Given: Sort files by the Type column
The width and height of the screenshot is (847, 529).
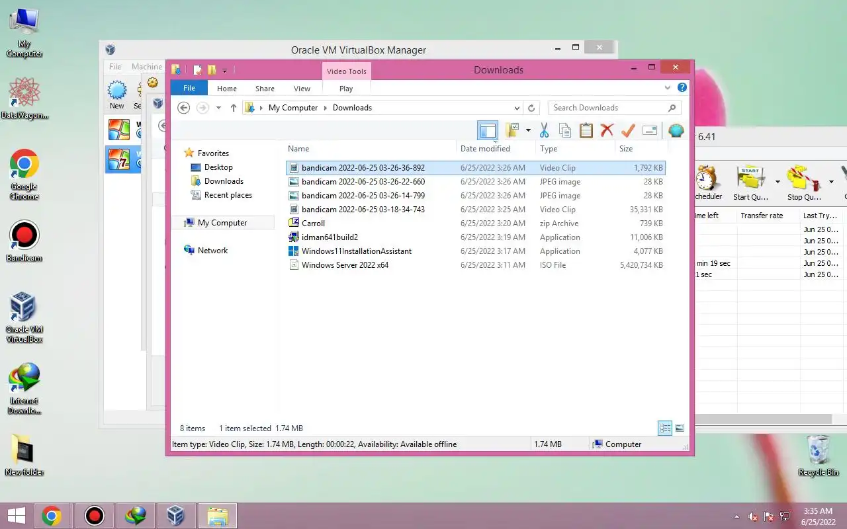Looking at the screenshot, I should pyautogui.click(x=575, y=149).
